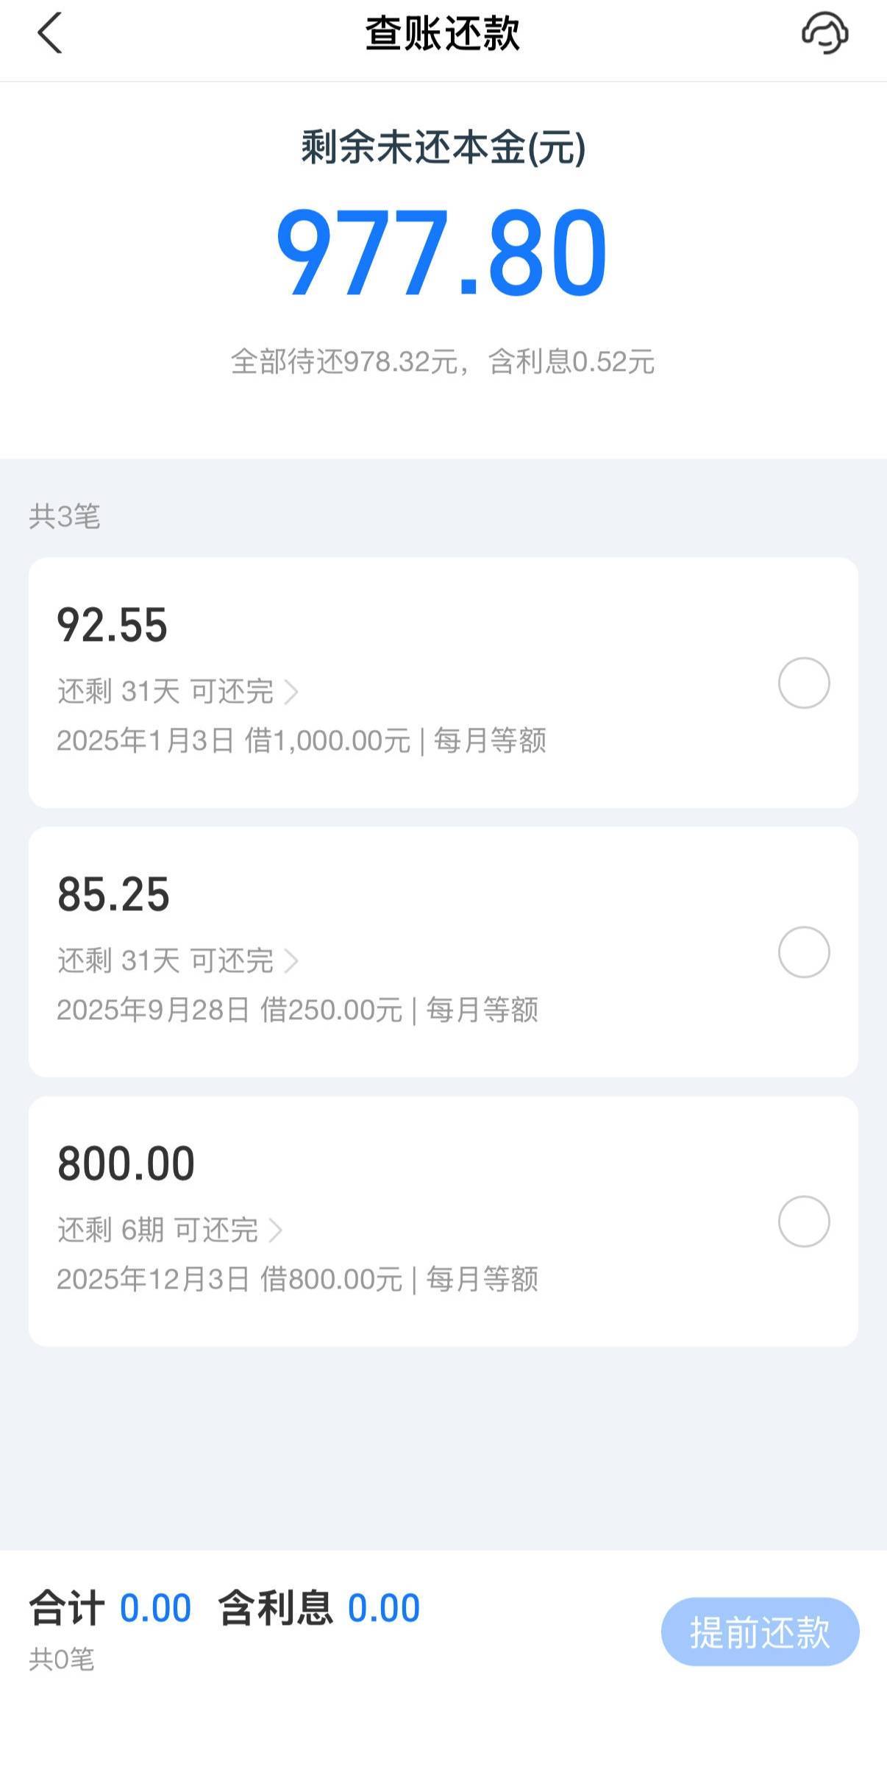This screenshot has width=887, height=1789.
Task: Select the 800.00 loan radio button
Action: (803, 1222)
